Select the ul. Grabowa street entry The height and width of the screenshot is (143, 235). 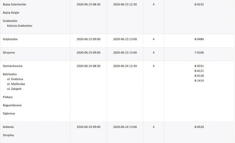pos(15,79)
